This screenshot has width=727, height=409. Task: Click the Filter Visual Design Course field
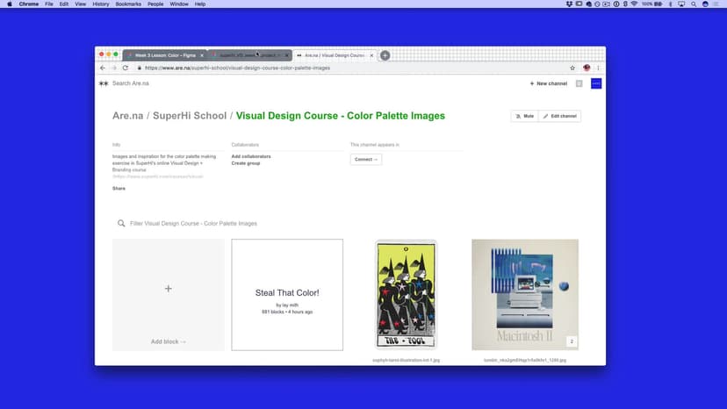193,224
